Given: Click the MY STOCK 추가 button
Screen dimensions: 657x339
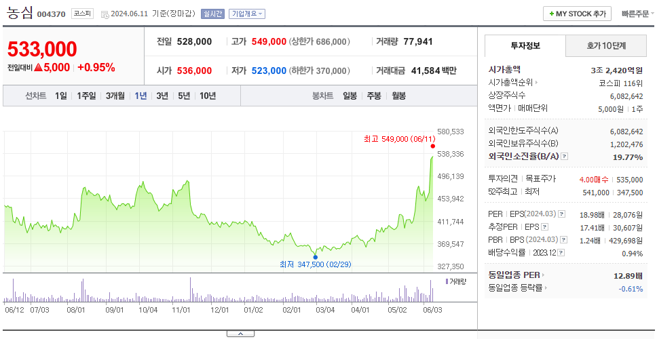Looking at the screenshot, I should click(x=578, y=14).
